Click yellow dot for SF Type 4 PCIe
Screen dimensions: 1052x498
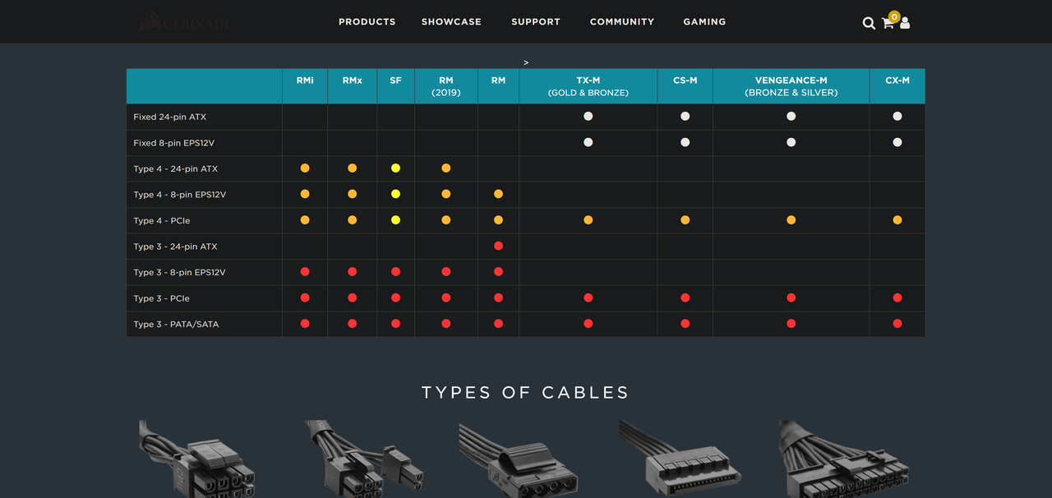click(x=395, y=220)
